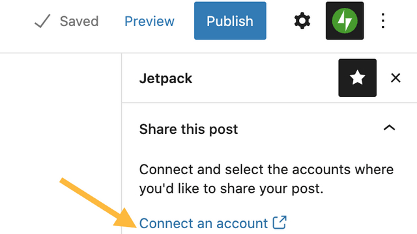Screen dimensions: 417x234
Task: Open the three-dot options menu
Action: click(382, 21)
